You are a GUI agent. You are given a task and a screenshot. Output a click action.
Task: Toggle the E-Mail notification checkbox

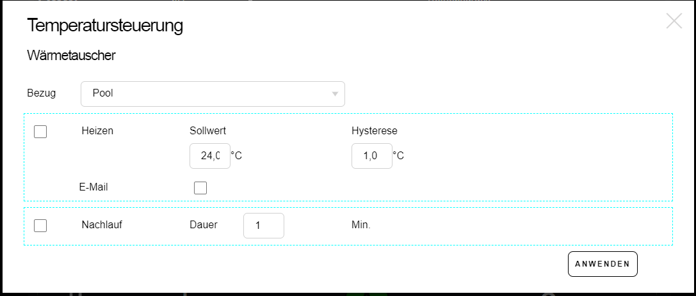(200, 188)
